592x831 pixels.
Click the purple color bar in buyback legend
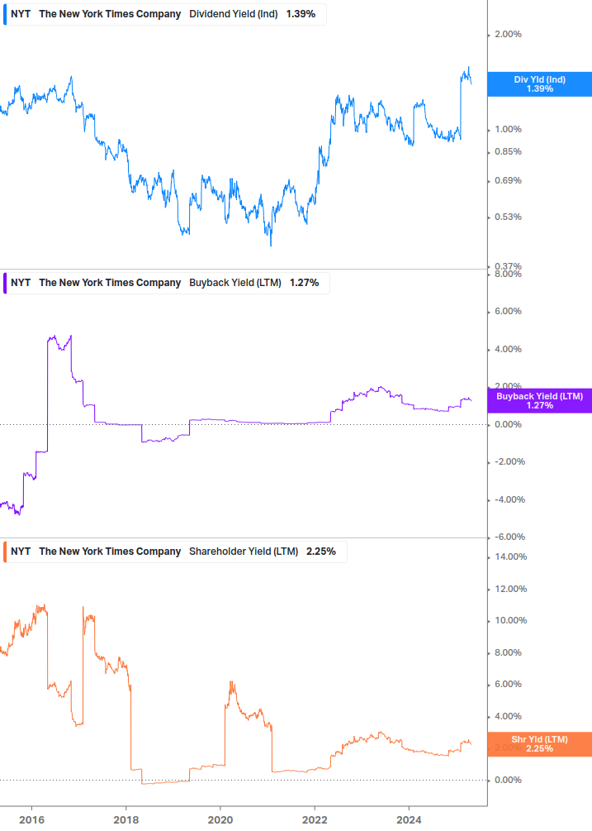coord(5,283)
